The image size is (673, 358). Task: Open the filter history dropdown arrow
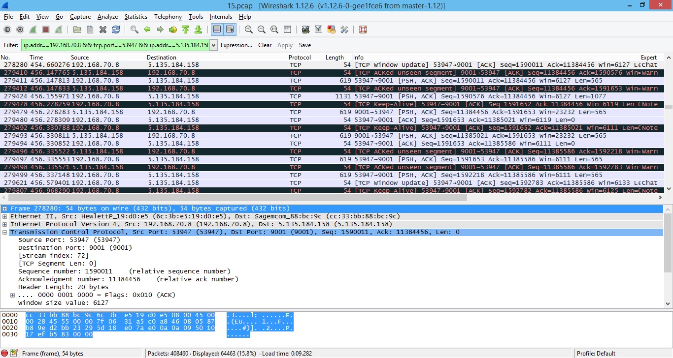(214, 45)
